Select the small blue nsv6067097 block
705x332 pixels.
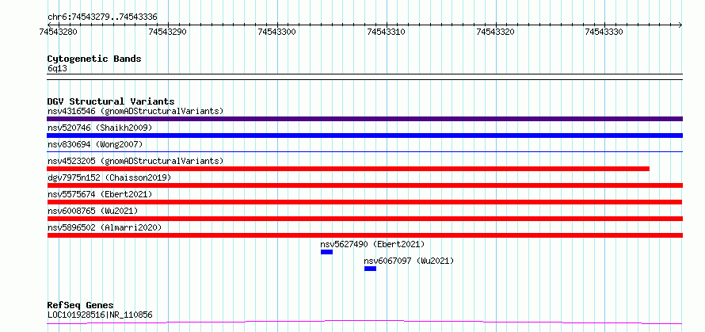(x=370, y=269)
